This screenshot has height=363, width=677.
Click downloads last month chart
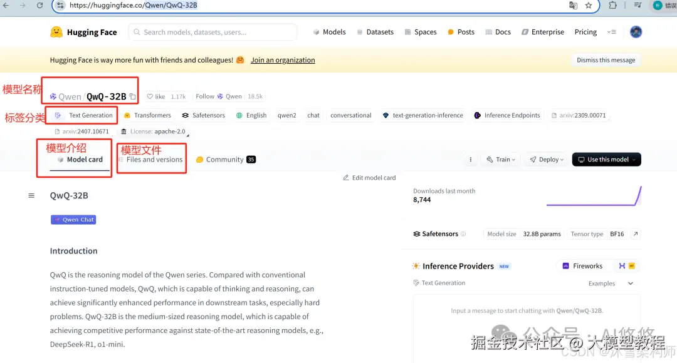[x=594, y=196]
